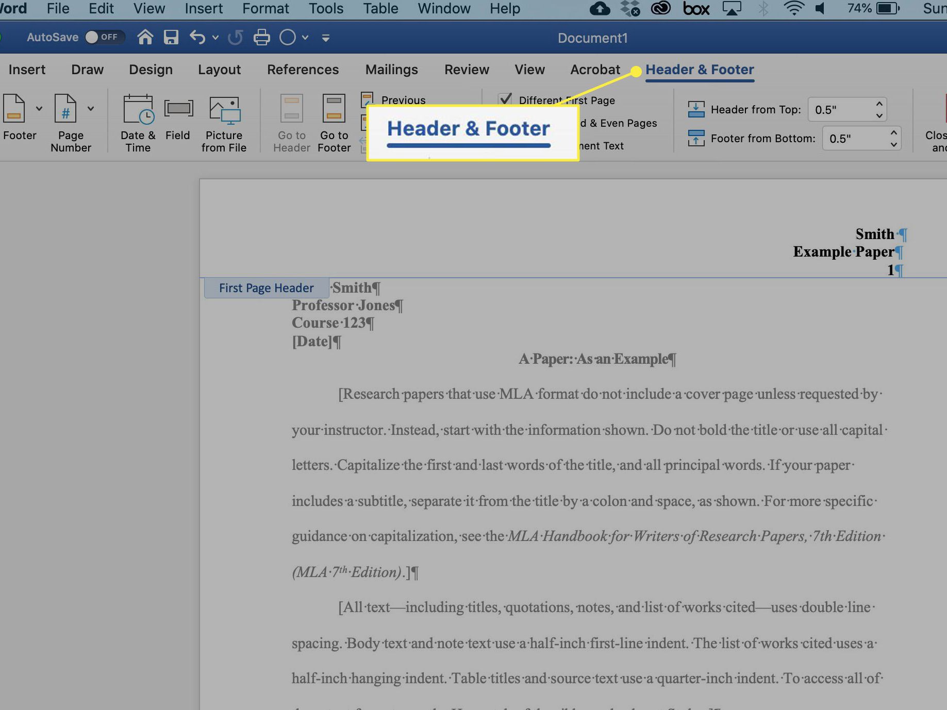
Task: Expand the Page Number dropdown arrow
Action: click(x=91, y=109)
